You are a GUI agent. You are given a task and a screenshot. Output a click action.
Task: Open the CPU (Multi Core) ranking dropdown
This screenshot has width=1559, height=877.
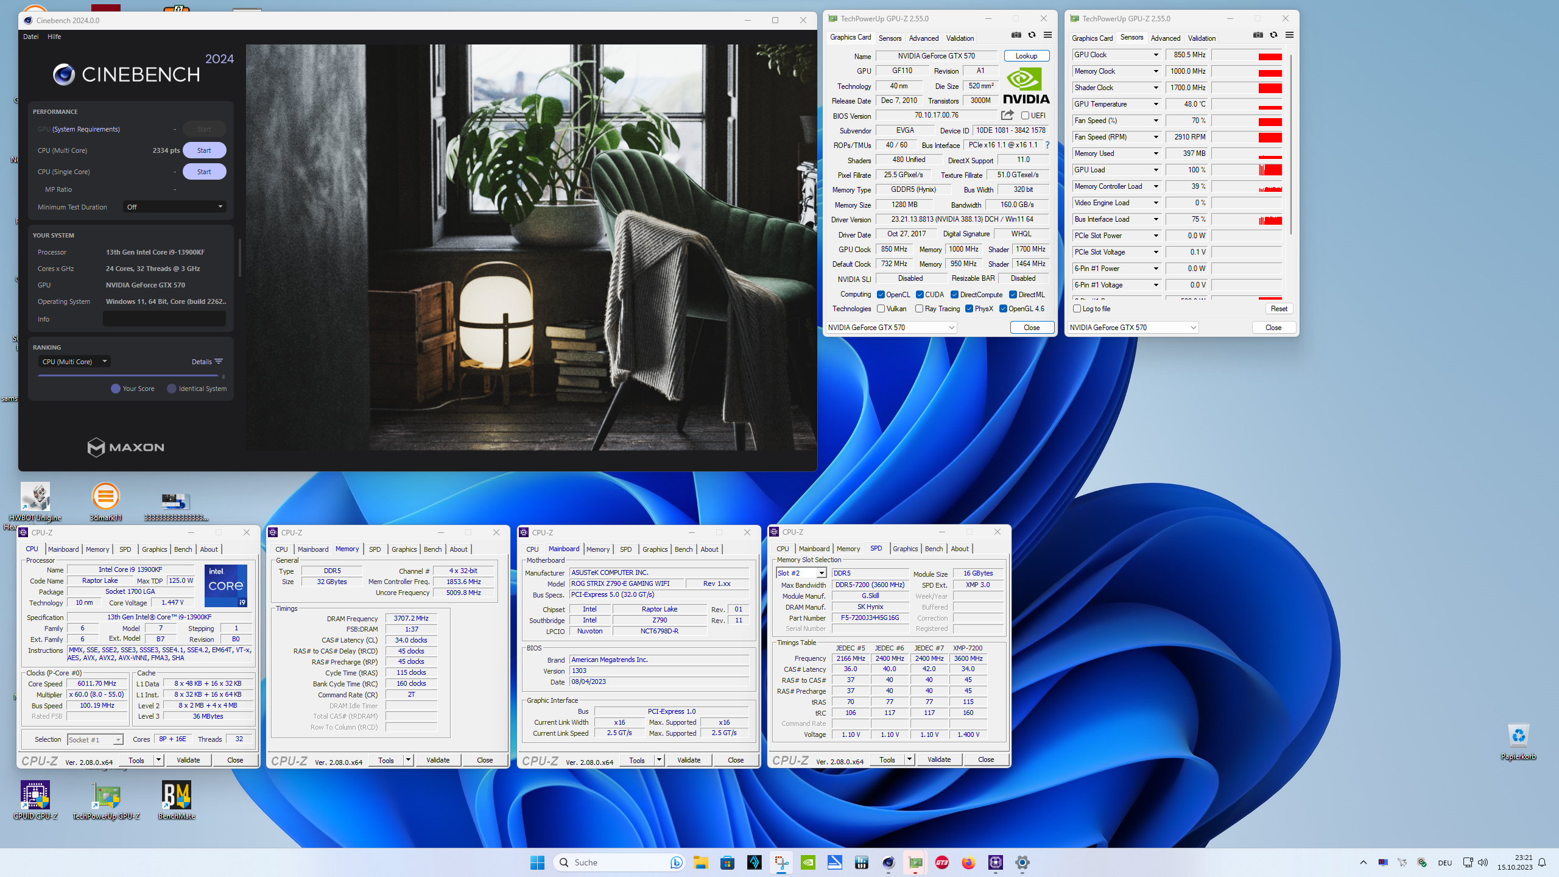pyautogui.click(x=74, y=362)
